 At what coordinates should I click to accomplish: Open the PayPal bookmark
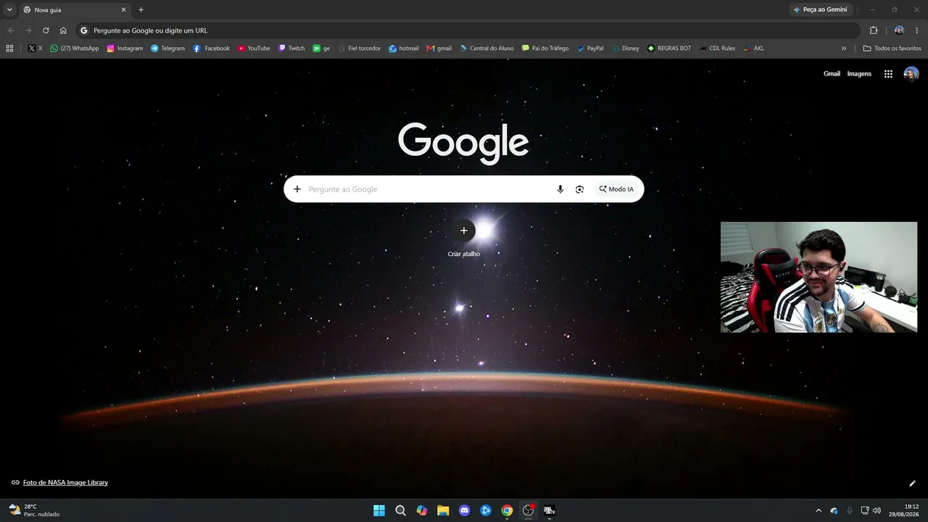[590, 49]
